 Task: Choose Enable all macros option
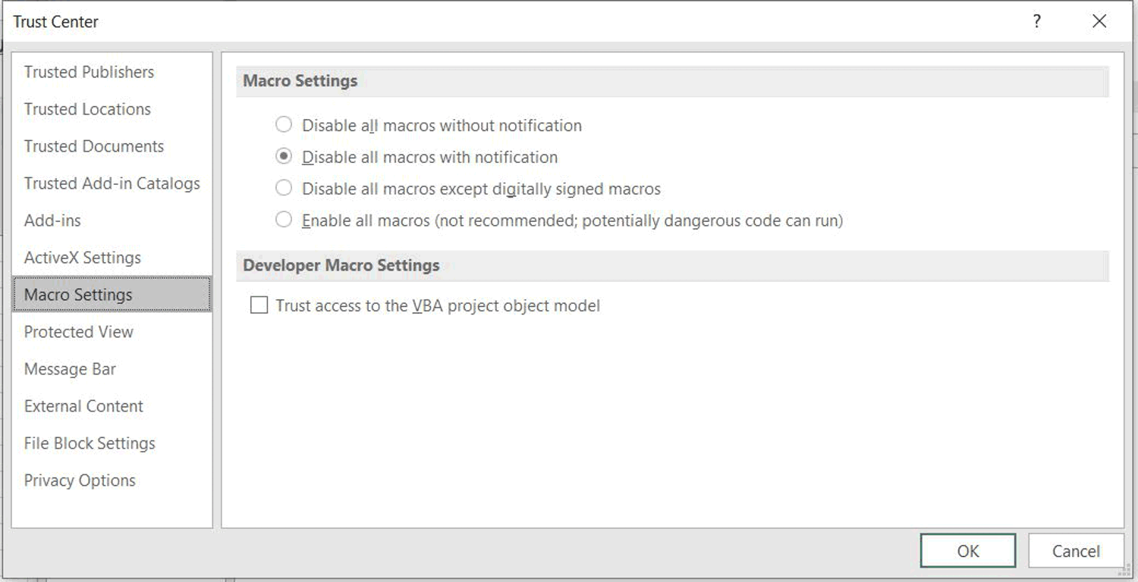click(284, 221)
